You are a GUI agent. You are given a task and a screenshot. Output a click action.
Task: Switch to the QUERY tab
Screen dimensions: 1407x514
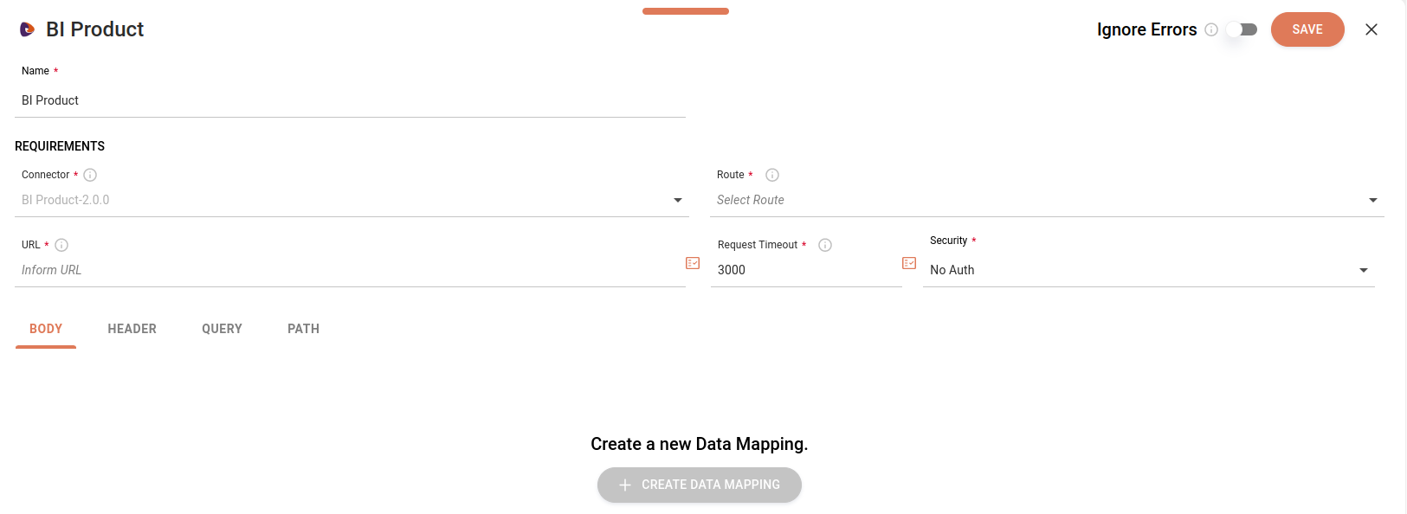[222, 329]
